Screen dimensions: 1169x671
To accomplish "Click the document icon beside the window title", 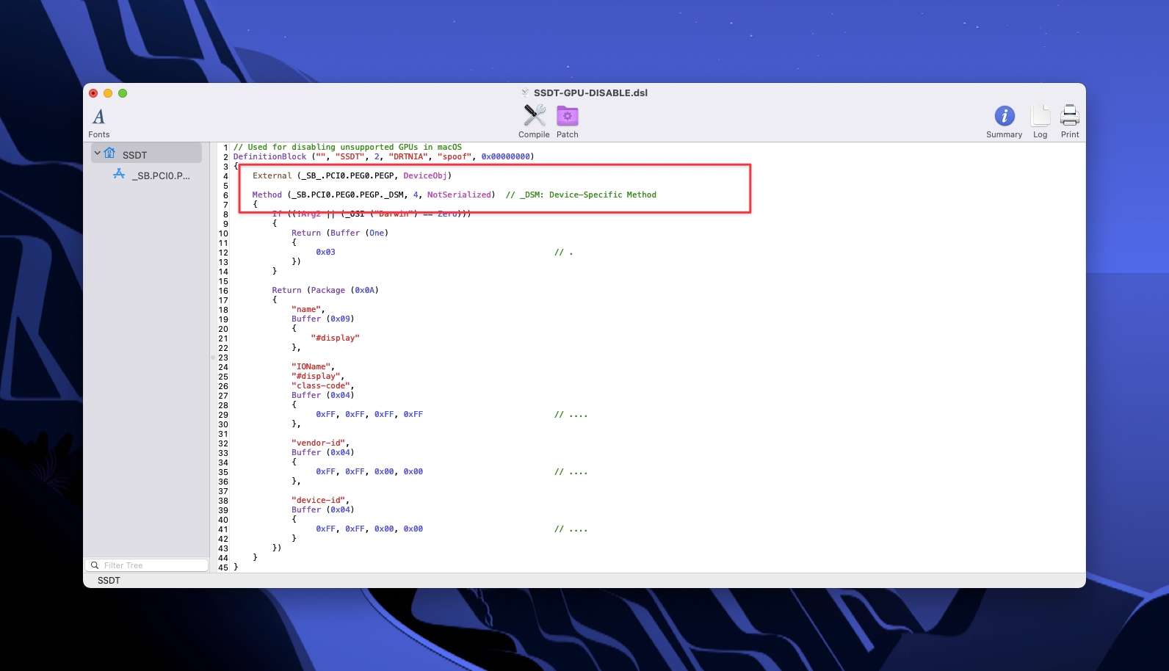I will click(525, 93).
